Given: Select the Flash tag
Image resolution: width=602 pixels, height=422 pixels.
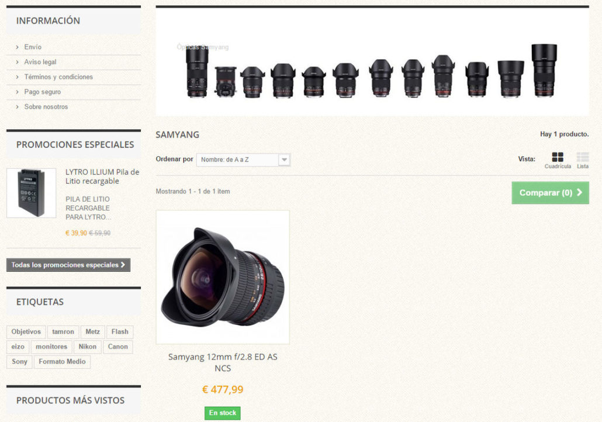Looking at the screenshot, I should click(120, 332).
